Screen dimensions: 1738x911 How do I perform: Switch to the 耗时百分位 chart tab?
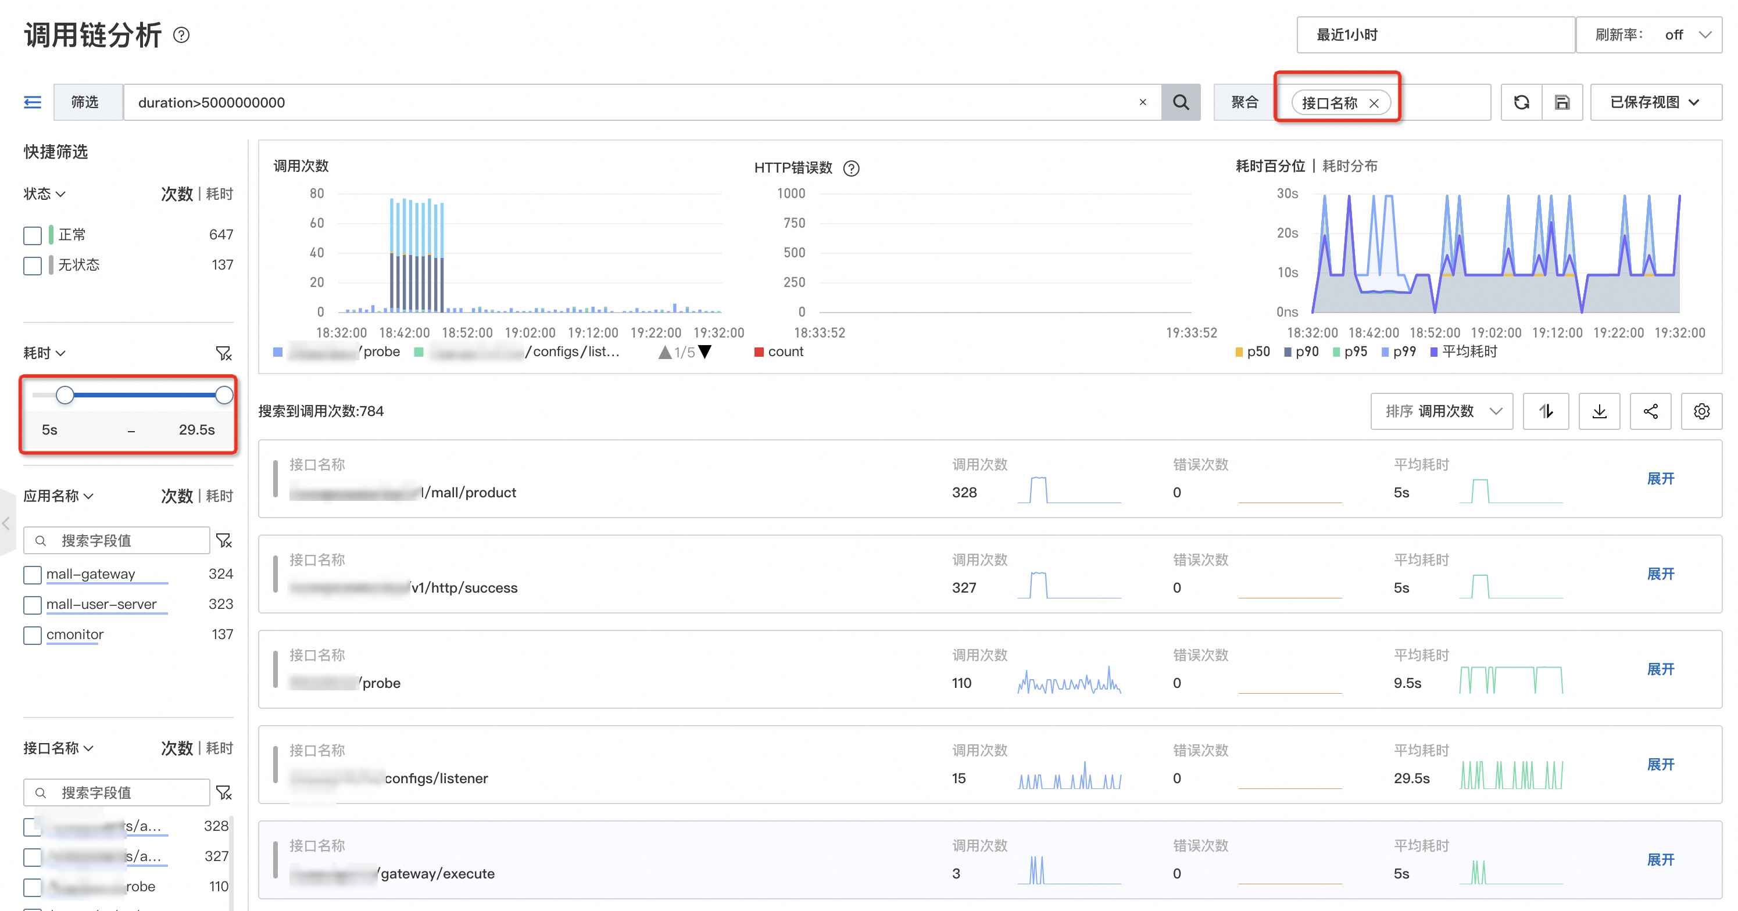pos(1269,166)
